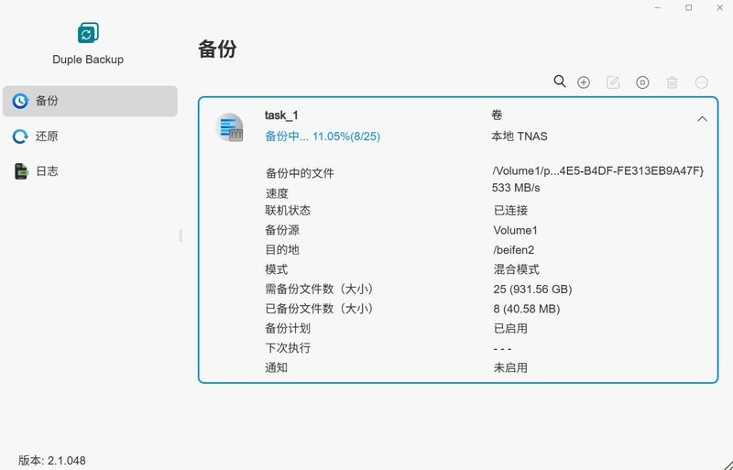Screen dimensions: 733x470
Task: Click the 未启用 notification value
Action: 510,367
